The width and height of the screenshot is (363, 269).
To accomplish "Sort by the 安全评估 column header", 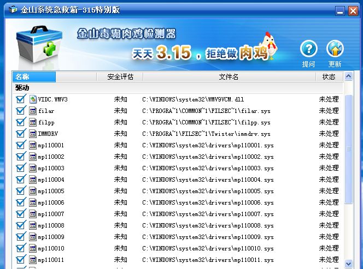I will pos(120,77).
